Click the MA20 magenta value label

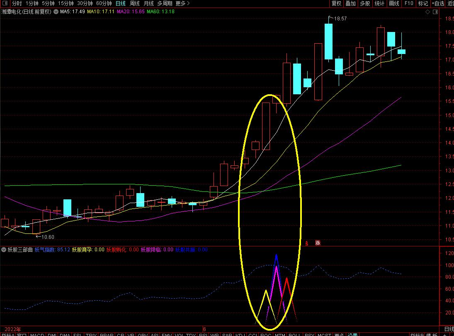click(130, 12)
